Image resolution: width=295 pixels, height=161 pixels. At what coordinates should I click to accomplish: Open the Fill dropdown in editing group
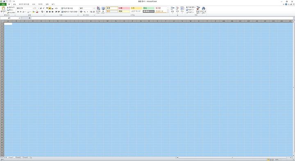pos(190,10)
